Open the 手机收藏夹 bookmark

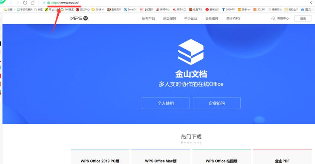(x=25, y=9)
